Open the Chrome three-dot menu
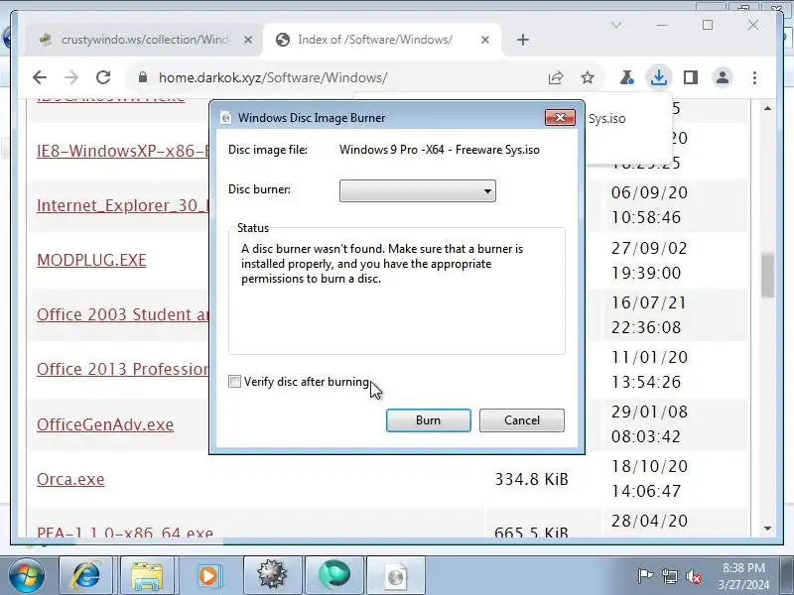 [754, 78]
